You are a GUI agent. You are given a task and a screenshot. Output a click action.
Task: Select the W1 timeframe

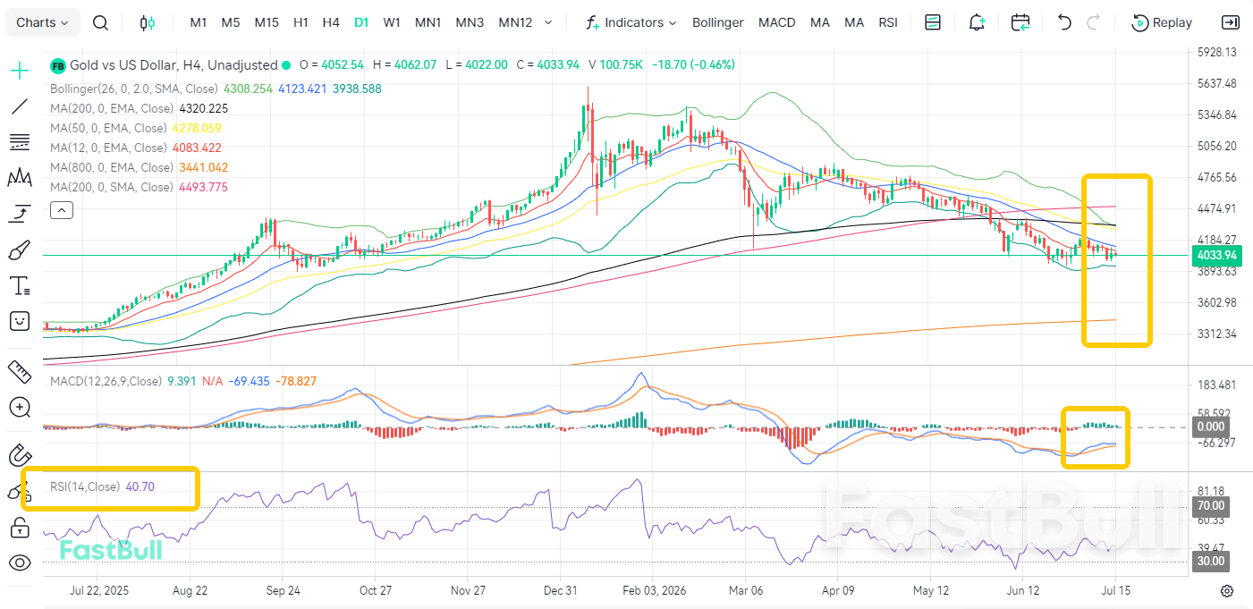[391, 22]
